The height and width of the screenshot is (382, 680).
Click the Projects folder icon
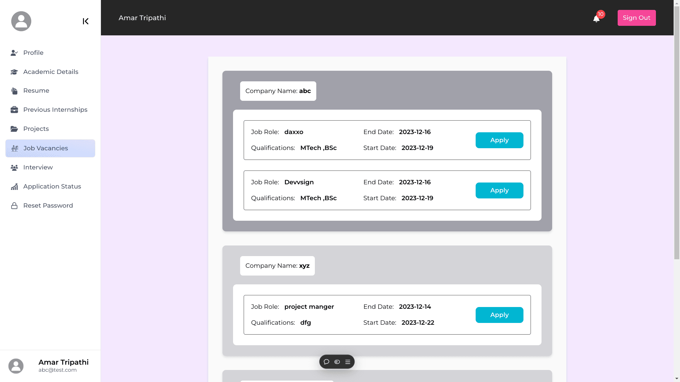[14, 129]
